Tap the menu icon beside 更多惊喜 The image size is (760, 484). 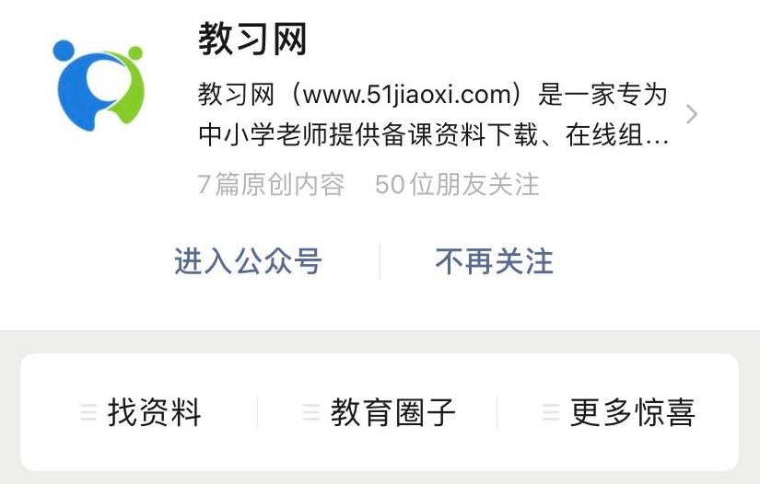(x=551, y=412)
